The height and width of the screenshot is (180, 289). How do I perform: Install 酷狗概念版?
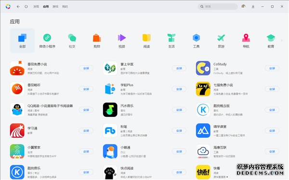(272, 110)
